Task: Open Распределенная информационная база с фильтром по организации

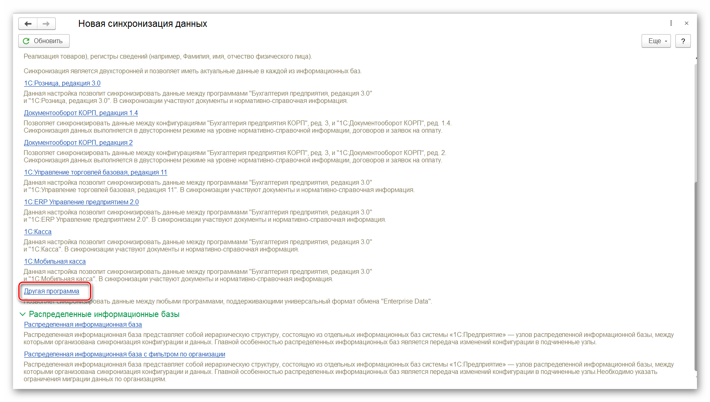Action: 125,354
